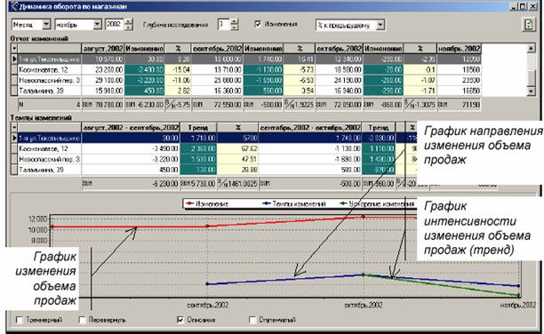Click the cell '24 190.00'
The width and height of the screenshot is (544, 334).
(x=339, y=80)
